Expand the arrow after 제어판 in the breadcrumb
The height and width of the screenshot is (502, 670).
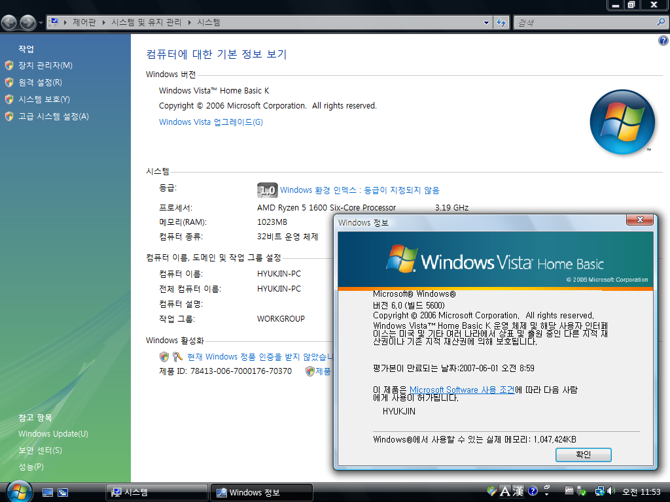(103, 23)
